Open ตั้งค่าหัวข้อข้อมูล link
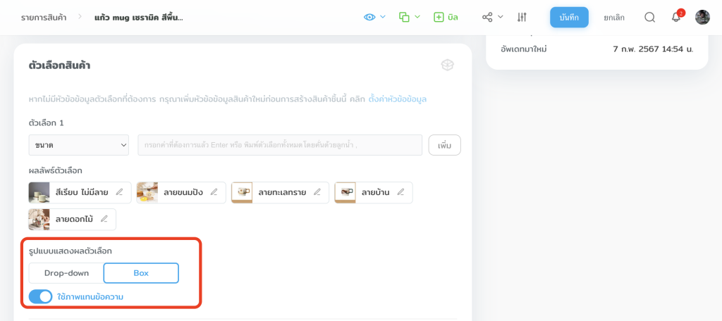This screenshot has height=321, width=722. click(398, 99)
